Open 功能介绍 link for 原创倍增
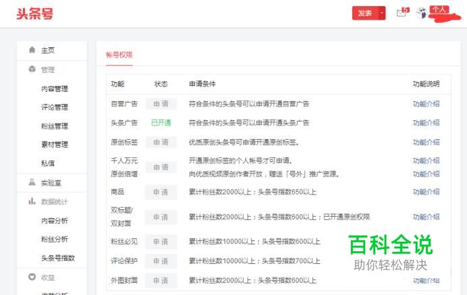This screenshot has width=467, height=295. pyautogui.click(x=427, y=173)
